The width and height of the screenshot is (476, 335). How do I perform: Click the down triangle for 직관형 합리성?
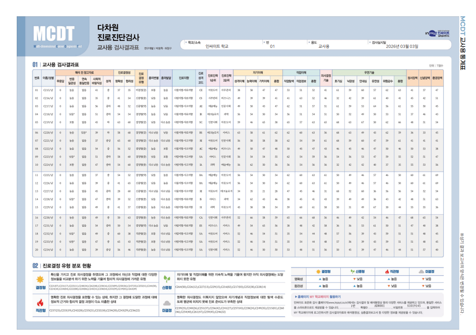click(388, 286)
